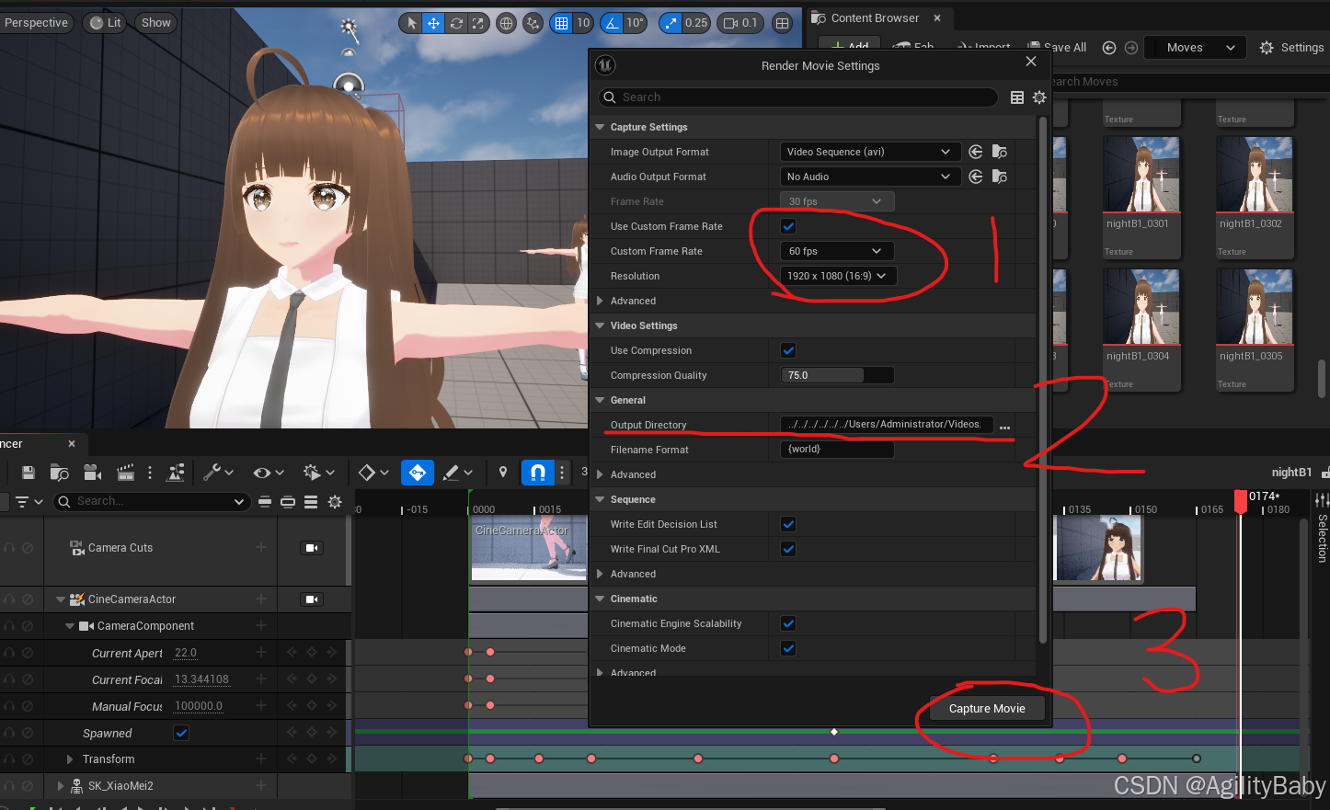This screenshot has height=810, width=1330.
Task: Toggle Write Final Cut Pro XML
Action: [x=788, y=549]
